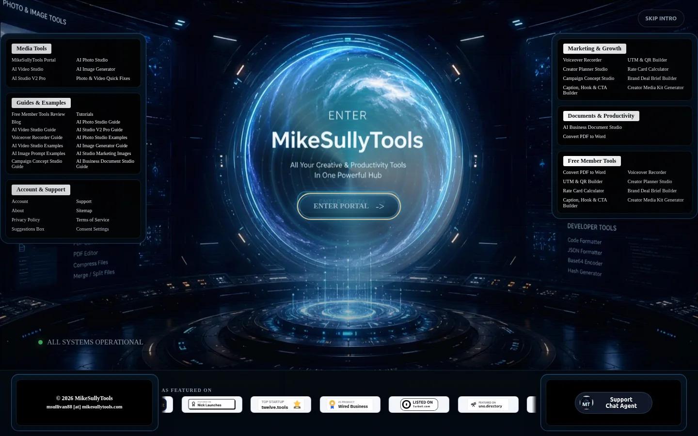This screenshot has height=436, width=698.
Task: Open AI Studio Marketing Images
Action: click(x=104, y=154)
